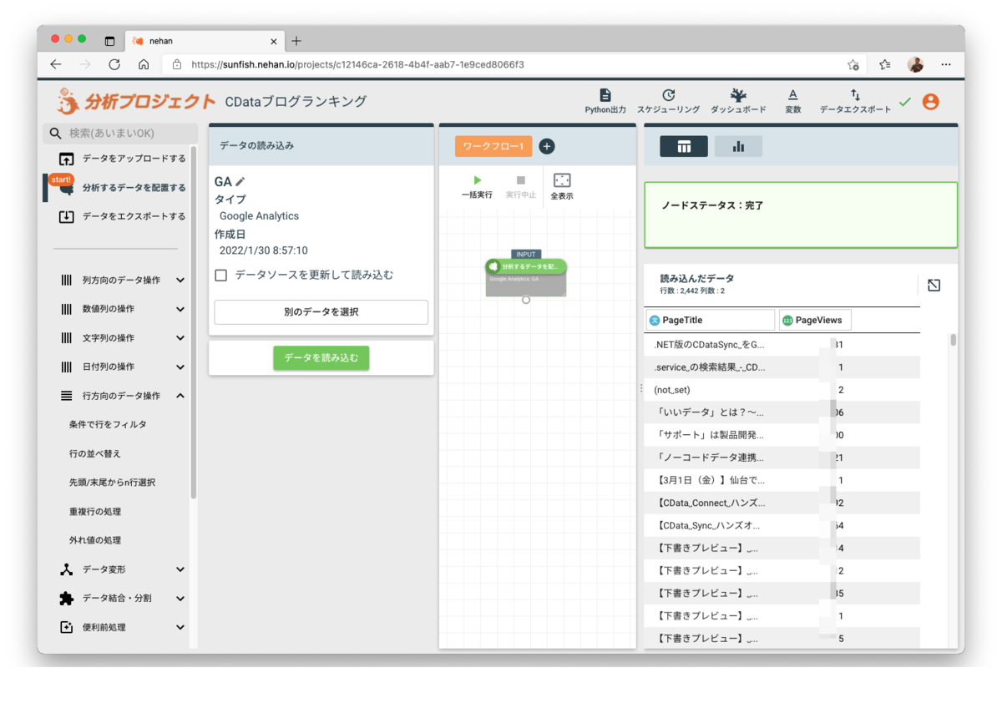Close the nehan browser tab
This screenshot has height=703, width=1002.
pos(274,41)
